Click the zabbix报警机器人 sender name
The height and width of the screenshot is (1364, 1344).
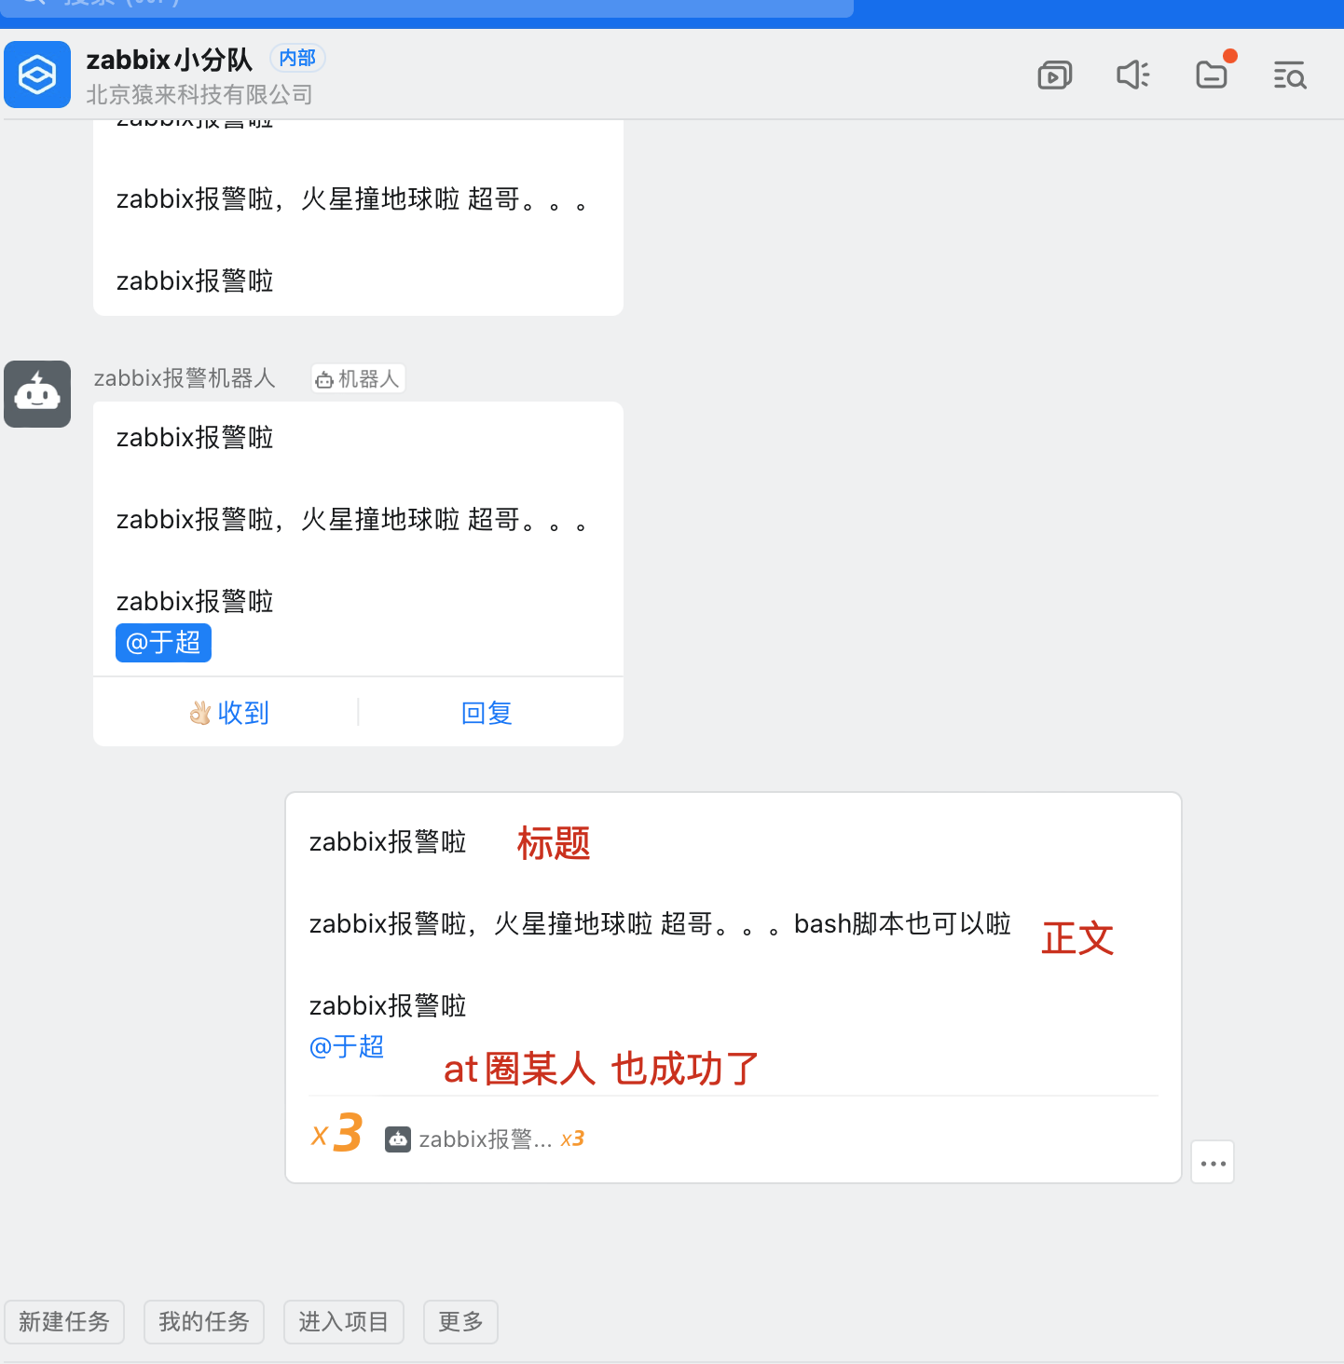tap(185, 378)
